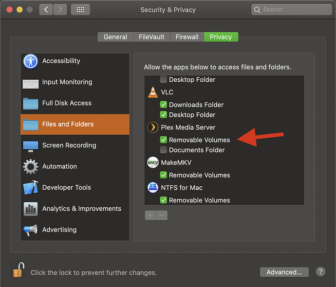Disable MakeMKV Removable Volumes access
This screenshot has height=287, width=336.
point(164,175)
